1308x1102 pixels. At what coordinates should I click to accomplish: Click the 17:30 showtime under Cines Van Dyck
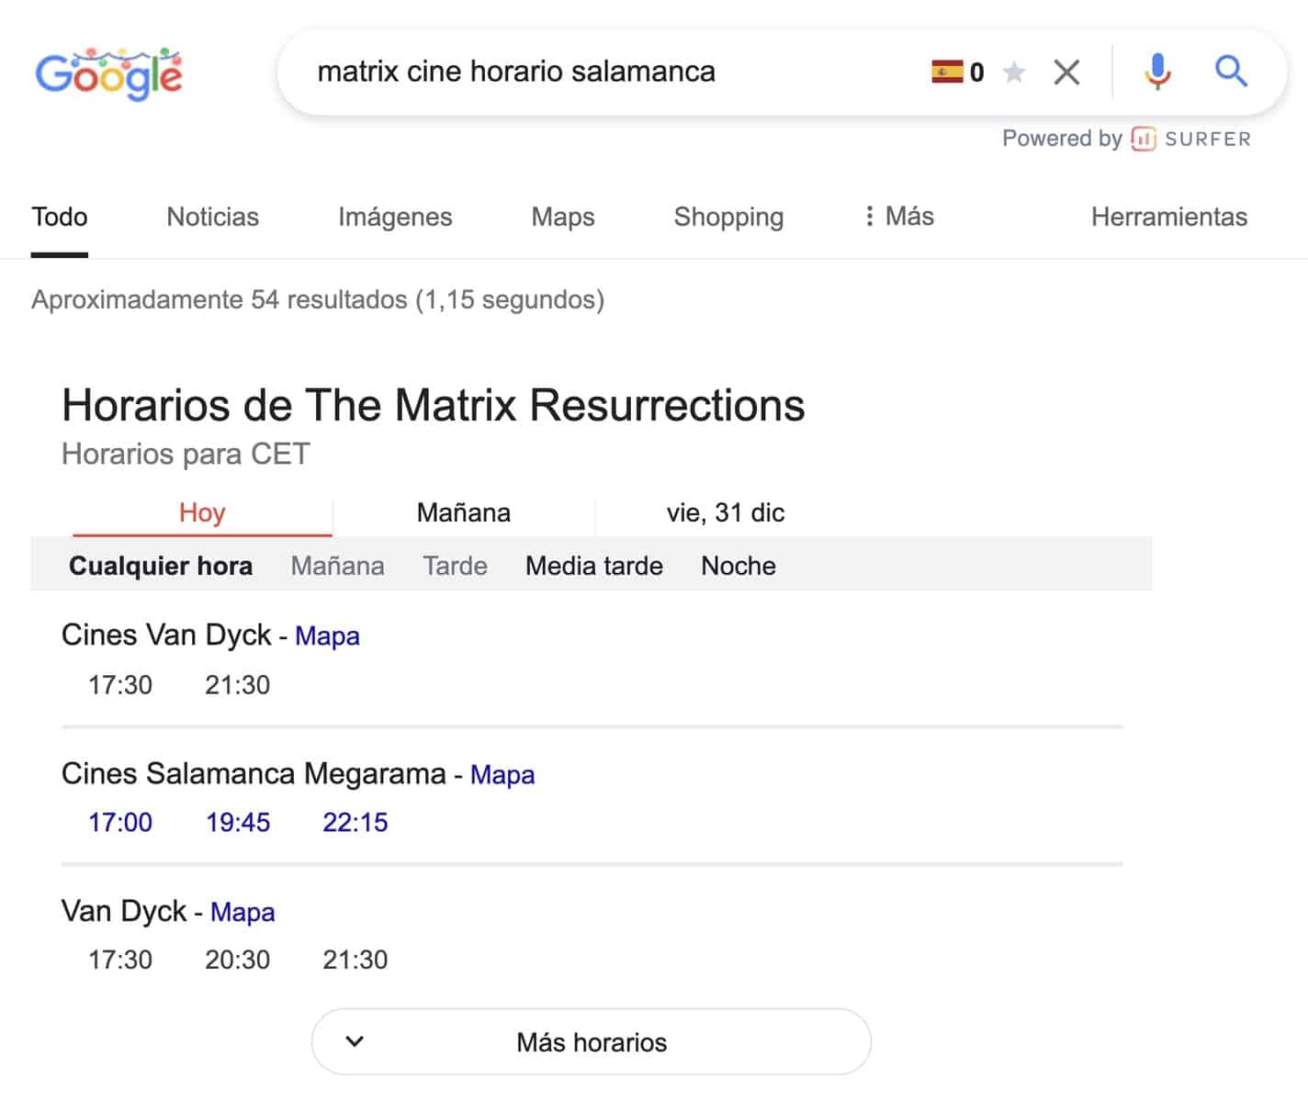pyautogui.click(x=120, y=685)
